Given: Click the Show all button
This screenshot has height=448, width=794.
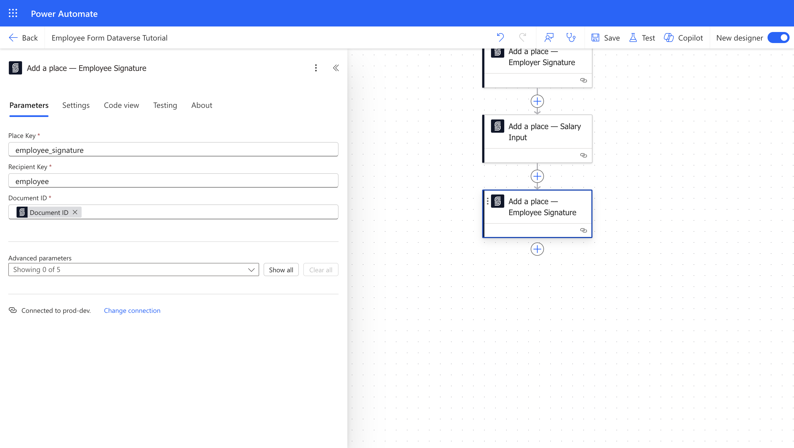Looking at the screenshot, I should (x=281, y=270).
